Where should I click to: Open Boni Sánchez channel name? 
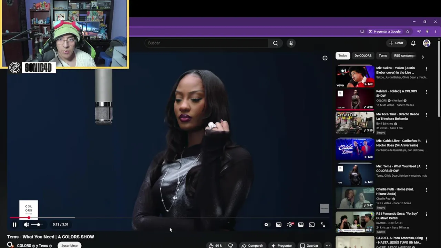pyautogui.click(x=384, y=124)
